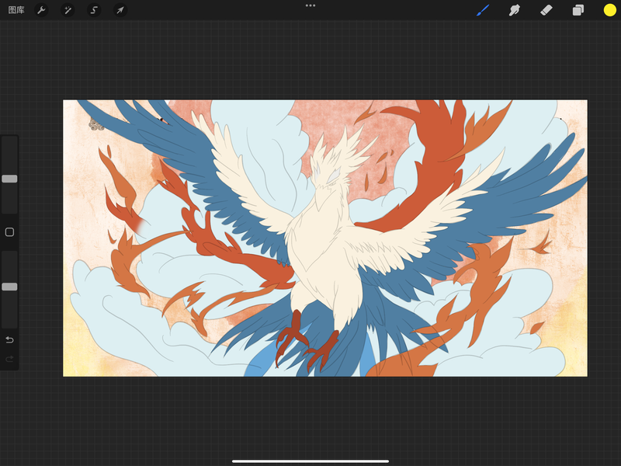Select the Brush tool
The image size is (621, 466).
pyautogui.click(x=483, y=10)
